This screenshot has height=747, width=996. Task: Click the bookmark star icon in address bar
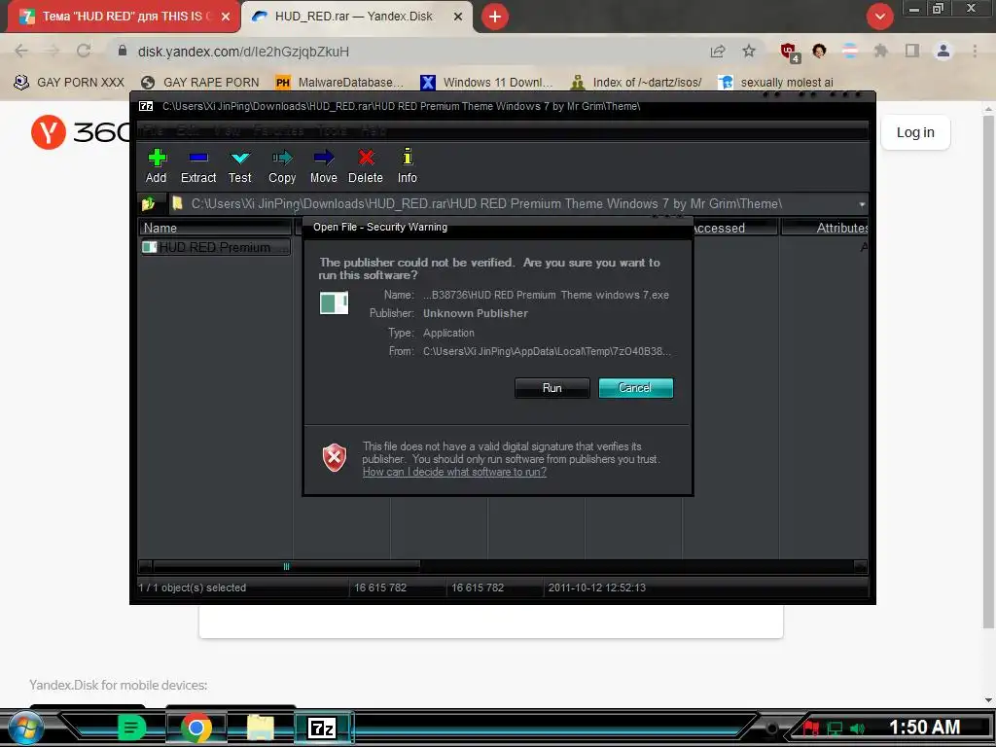point(749,51)
